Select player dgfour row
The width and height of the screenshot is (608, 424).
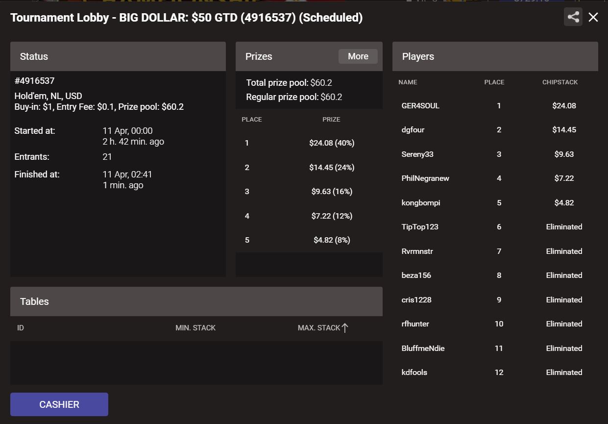coord(495,130)
